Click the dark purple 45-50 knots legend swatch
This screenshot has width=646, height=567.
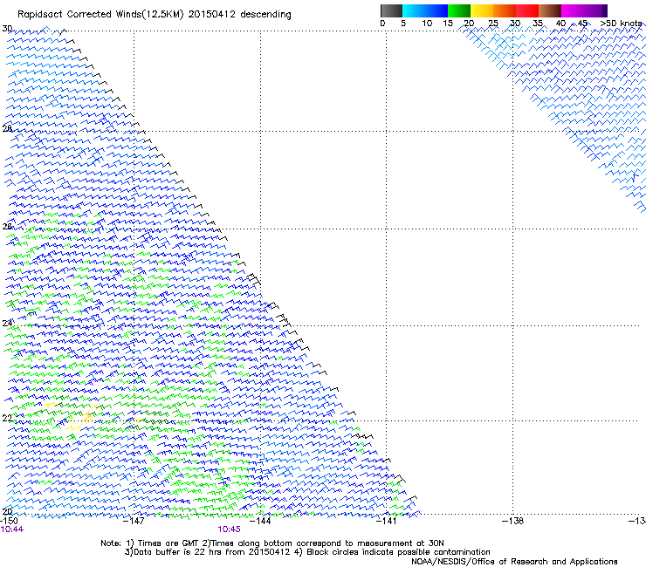pos(595,10)
